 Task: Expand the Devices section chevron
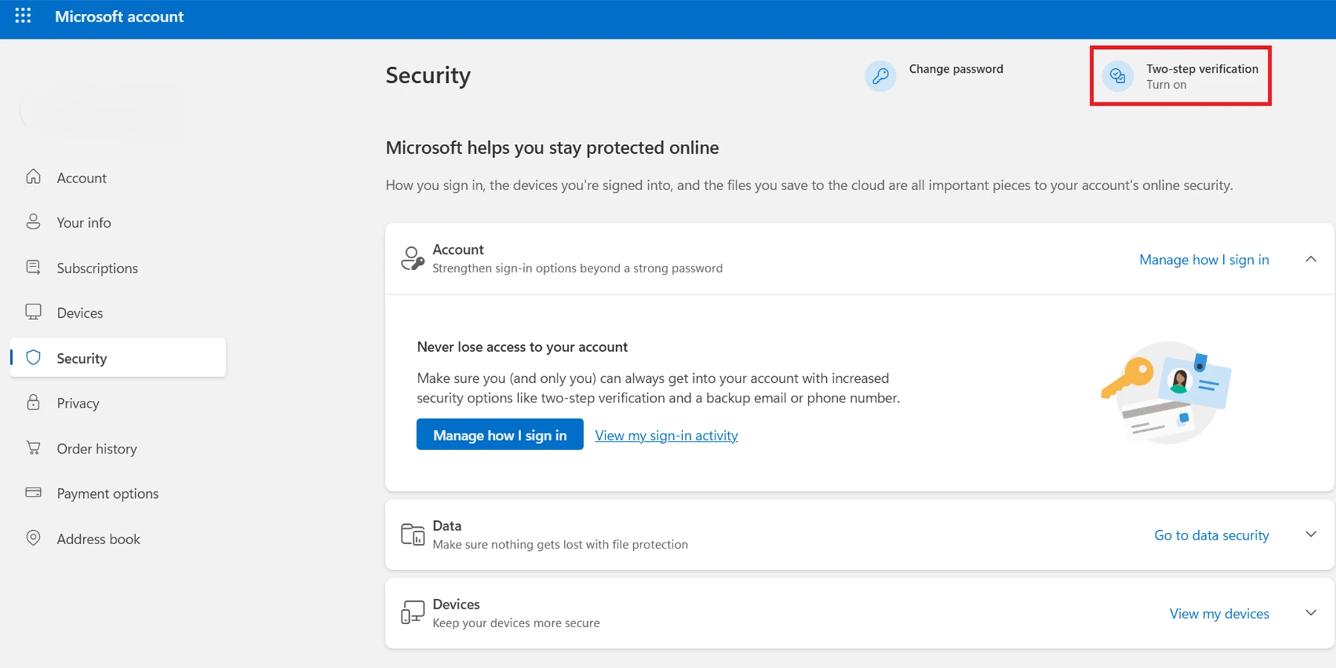tap(1311, 613)
